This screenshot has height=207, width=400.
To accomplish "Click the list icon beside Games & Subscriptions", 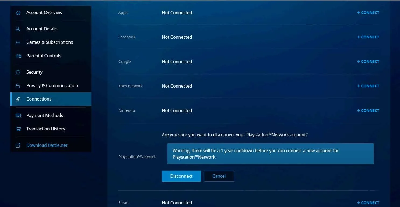I will pos(18,42).
